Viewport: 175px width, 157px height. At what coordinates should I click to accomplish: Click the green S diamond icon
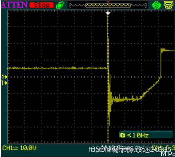[x=157, y=5]
